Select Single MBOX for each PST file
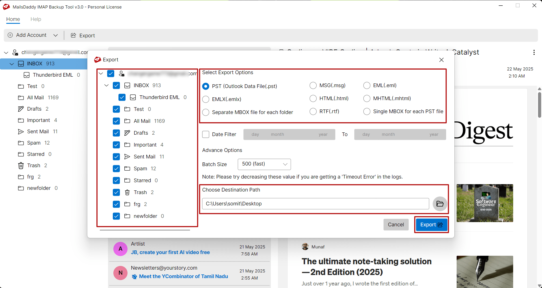The height and width of the screenshot is (288, 542). click(367, 111)
